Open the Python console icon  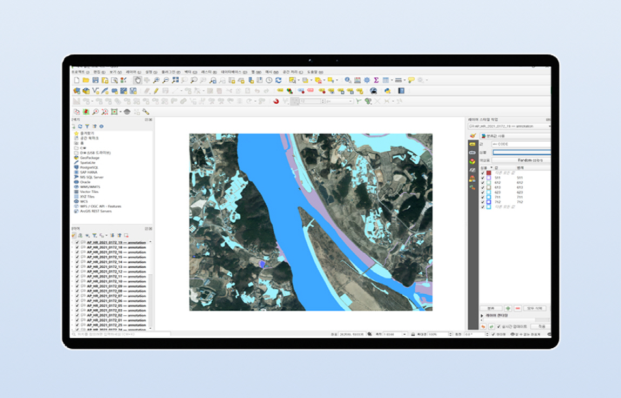[x=387, y=91]
